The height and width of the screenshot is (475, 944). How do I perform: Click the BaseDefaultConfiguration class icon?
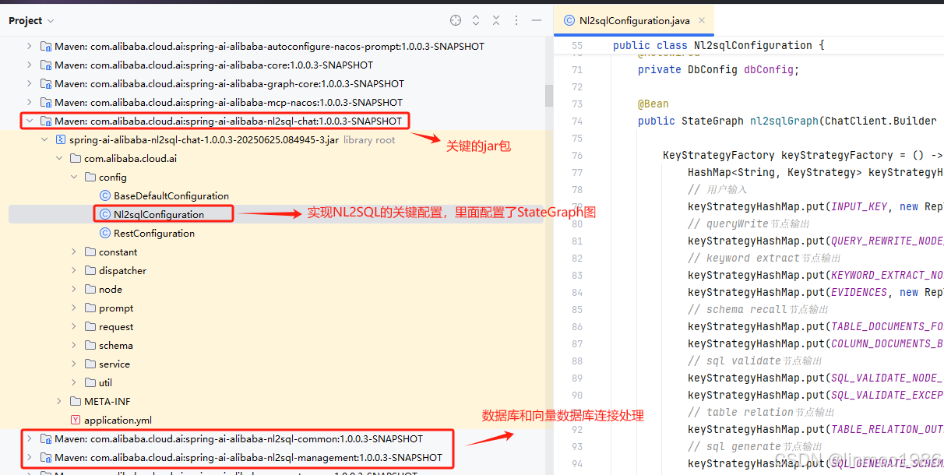pyautogui.click(x=105, y=195)
